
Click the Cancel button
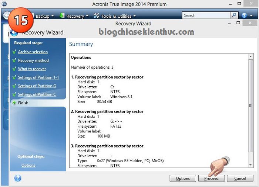click(x=240, y=178)
